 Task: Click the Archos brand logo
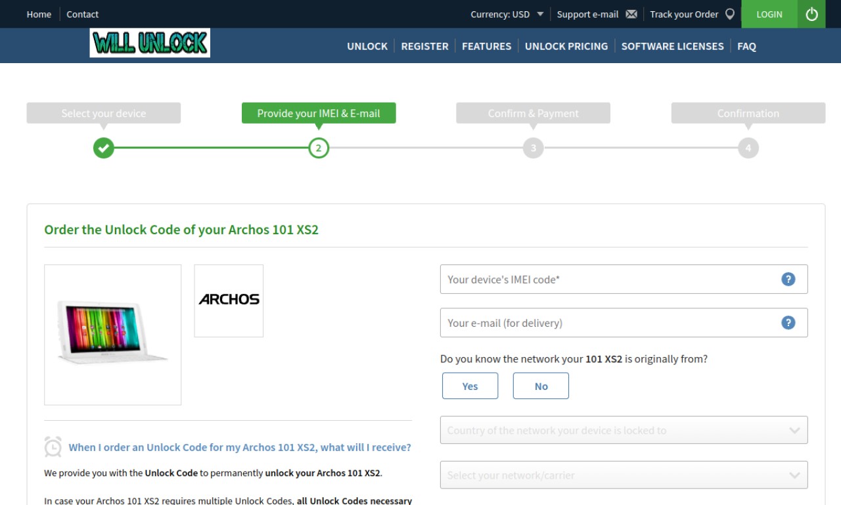pyautogui.click(x=229, y=301)
